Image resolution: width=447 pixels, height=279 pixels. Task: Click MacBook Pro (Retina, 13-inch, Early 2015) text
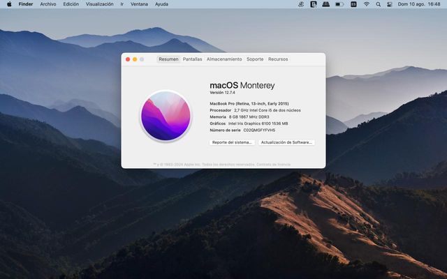[x=249, y=104]
